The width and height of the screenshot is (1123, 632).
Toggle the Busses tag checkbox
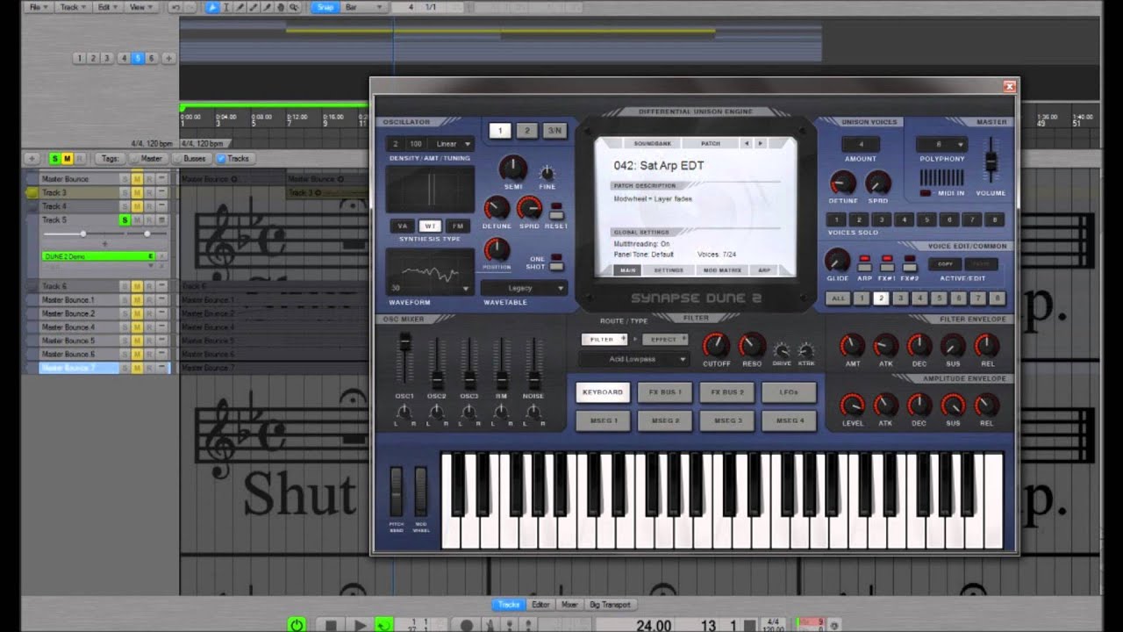[177, 159]
